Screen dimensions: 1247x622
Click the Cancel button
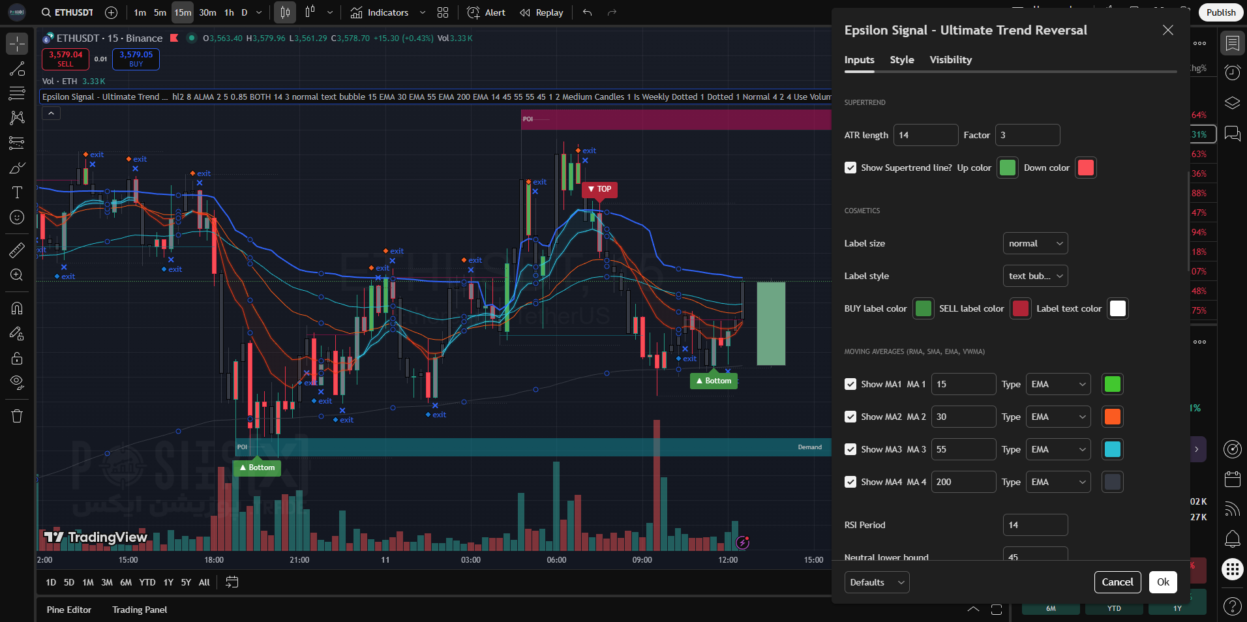click(x=1117, y=582)
